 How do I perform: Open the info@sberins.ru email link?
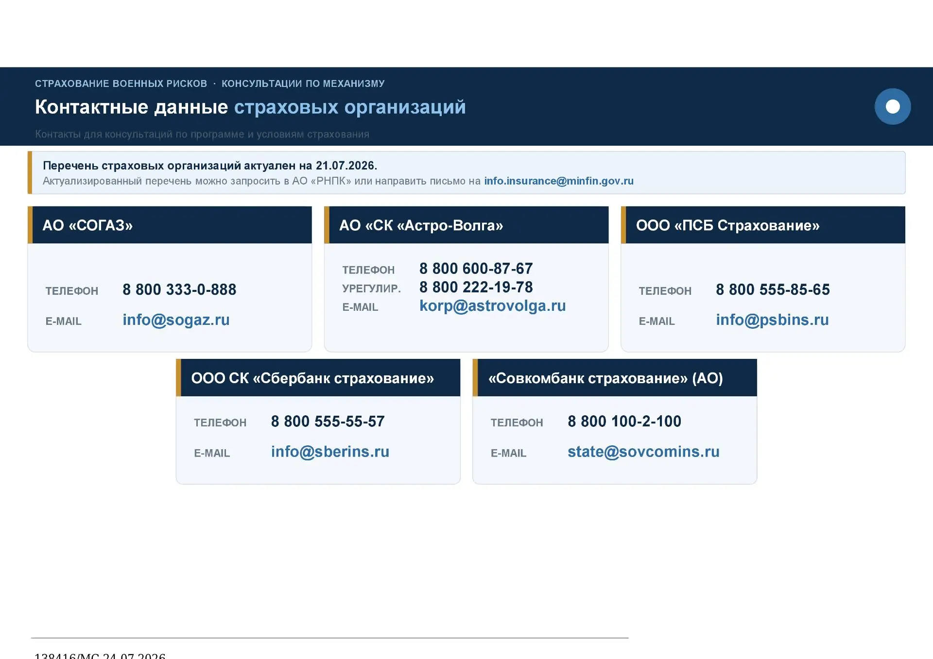coord(330,452)
